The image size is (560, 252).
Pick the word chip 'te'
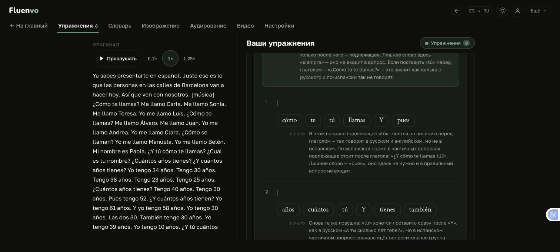point(313,120)
